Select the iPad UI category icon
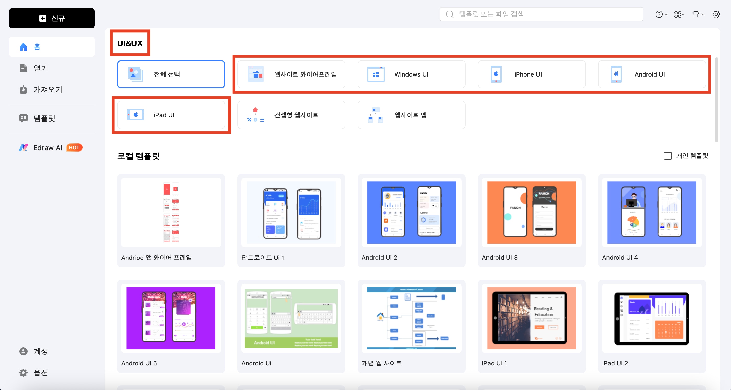Viewport: 731px width, 390px height. pos(135,115)
